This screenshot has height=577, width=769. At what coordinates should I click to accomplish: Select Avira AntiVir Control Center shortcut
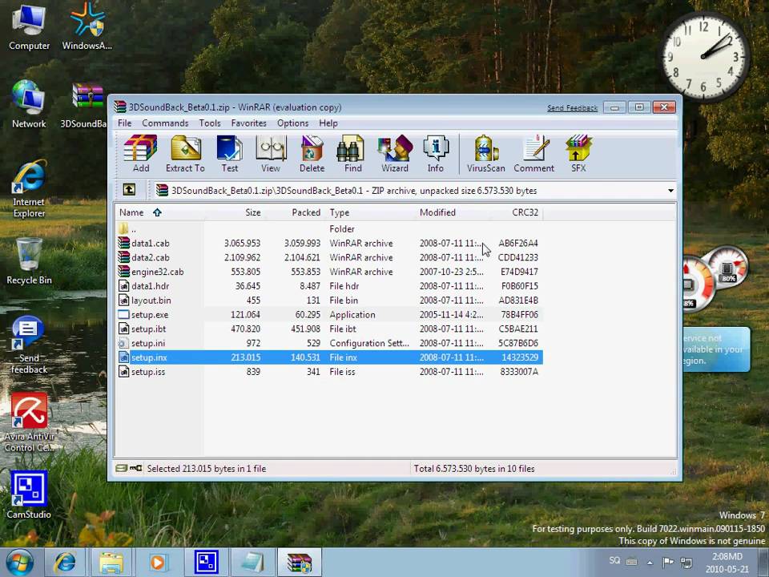point(29,422)
